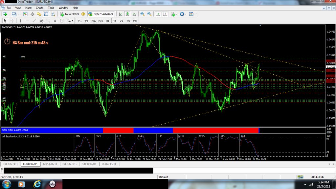Select the Fibonacci Retracement tool
Viewport: 336px width, 189px height.
48,21
